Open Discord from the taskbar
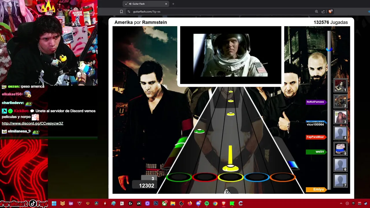The width and height of the screenshot is (370, 208). [198, 203]
